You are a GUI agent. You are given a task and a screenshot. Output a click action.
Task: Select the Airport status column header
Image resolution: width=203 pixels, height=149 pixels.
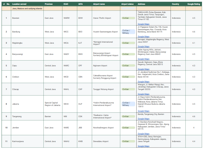coord(127,4)
